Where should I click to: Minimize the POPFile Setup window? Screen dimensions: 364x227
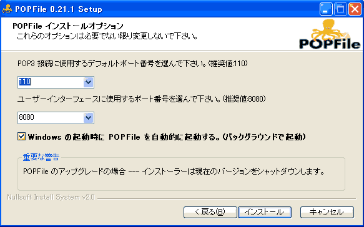click(326, 9)
